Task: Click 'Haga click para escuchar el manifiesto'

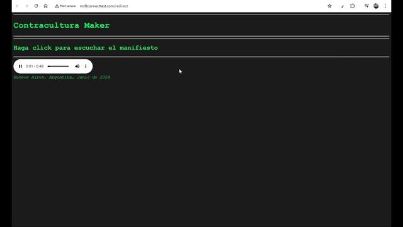Action: pyautogui.click(x=86, y=48)
